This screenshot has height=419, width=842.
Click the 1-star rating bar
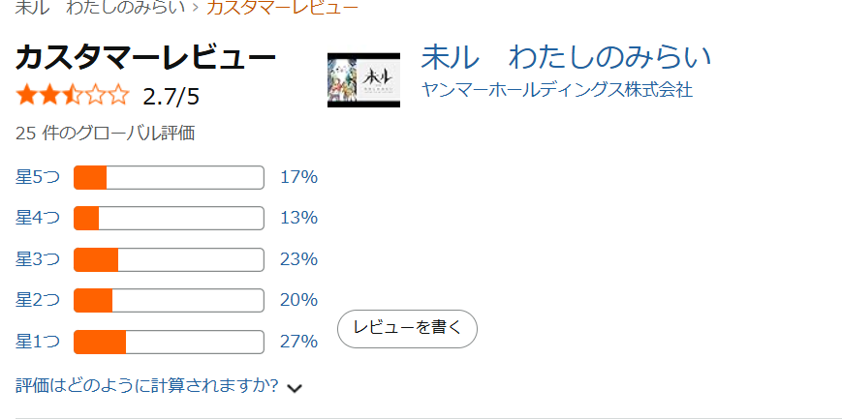[170, 343]
